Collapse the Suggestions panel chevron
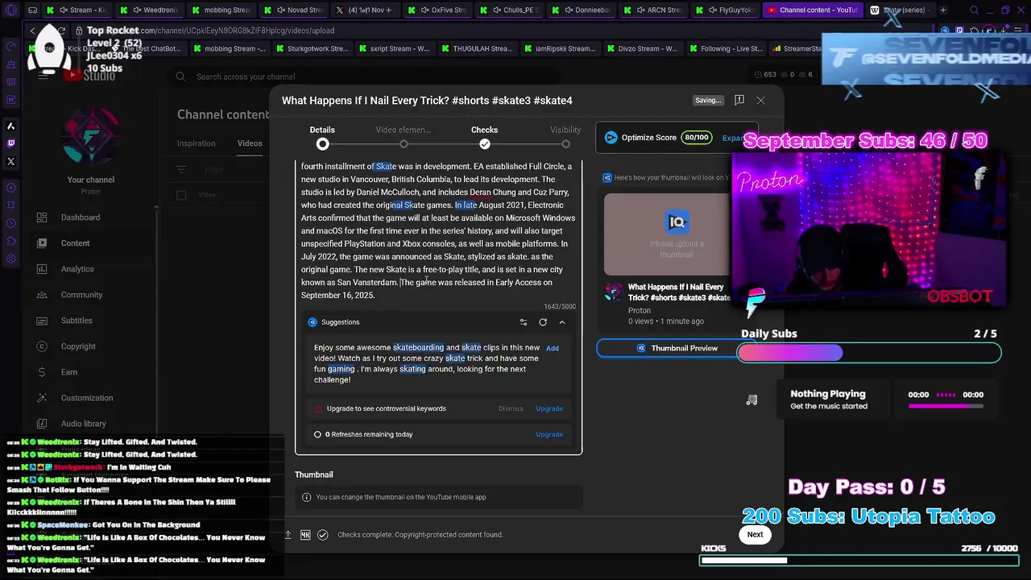 click(562, 322)
